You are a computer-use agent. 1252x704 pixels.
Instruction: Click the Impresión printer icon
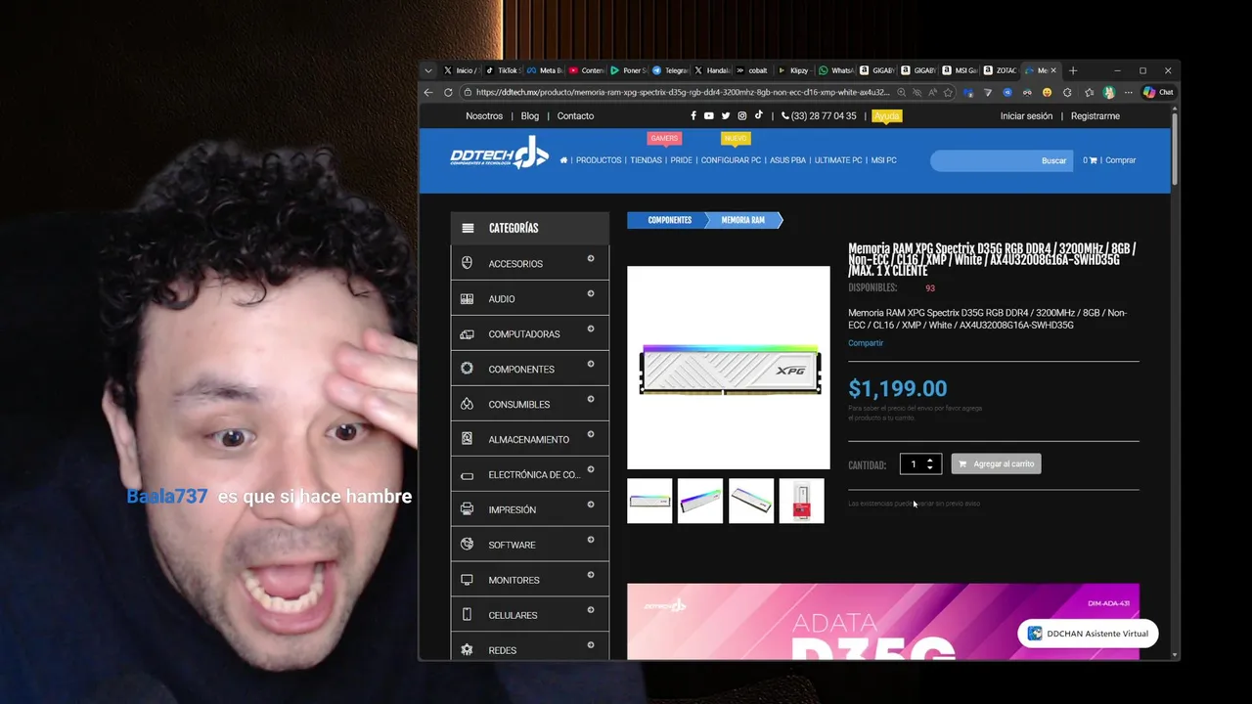[x=467, y=509]
